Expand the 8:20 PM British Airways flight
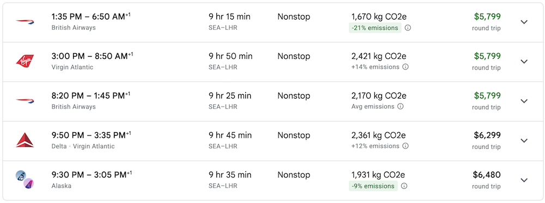 (x=524, y=101)
